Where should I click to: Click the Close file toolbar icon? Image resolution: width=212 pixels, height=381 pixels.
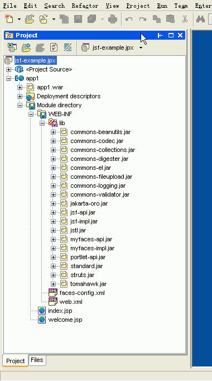pos(64,19)
